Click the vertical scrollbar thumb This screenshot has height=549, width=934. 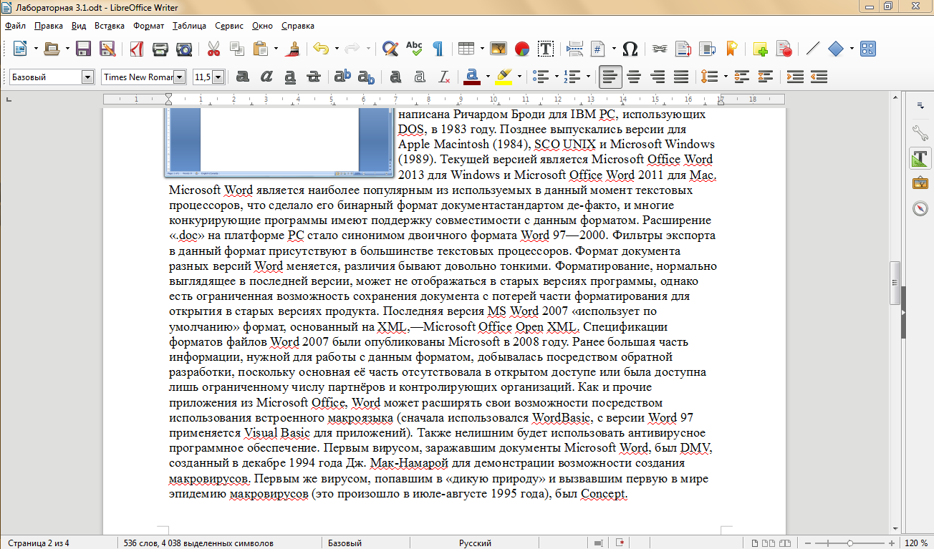894,283
